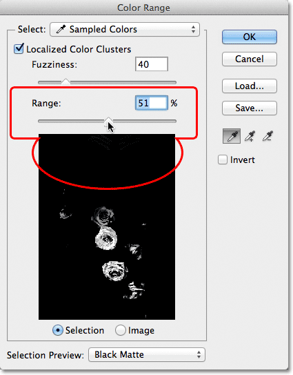Enable the Invert checkbox

tap(222, 160)
